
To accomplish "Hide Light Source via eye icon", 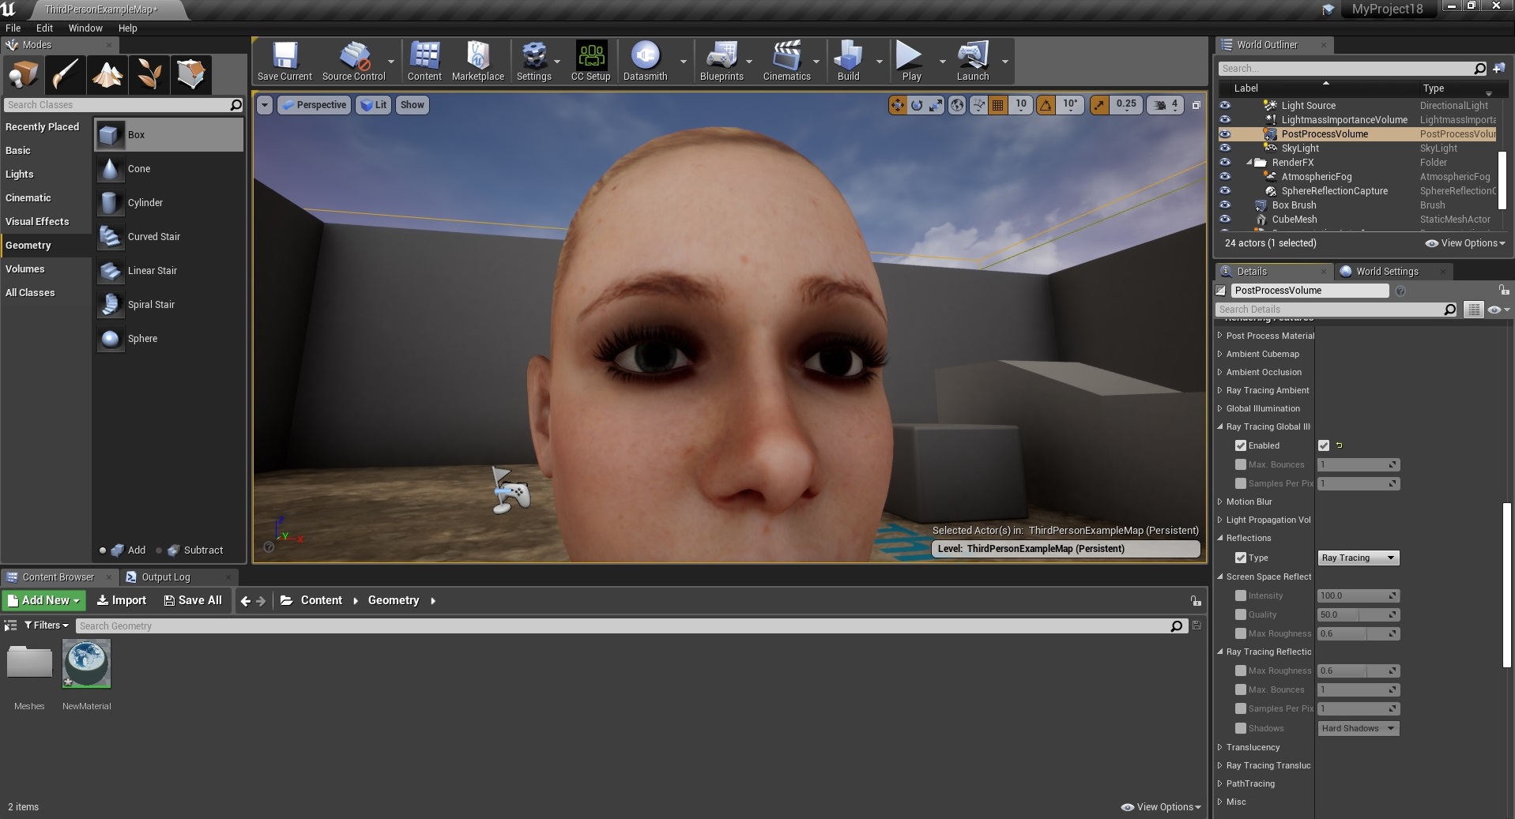I will (1225, 105).
